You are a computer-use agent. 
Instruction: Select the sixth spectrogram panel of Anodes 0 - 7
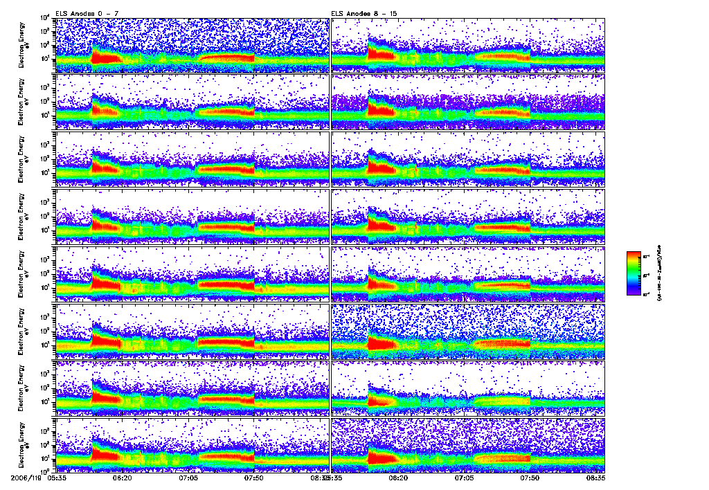pos(192,332)
